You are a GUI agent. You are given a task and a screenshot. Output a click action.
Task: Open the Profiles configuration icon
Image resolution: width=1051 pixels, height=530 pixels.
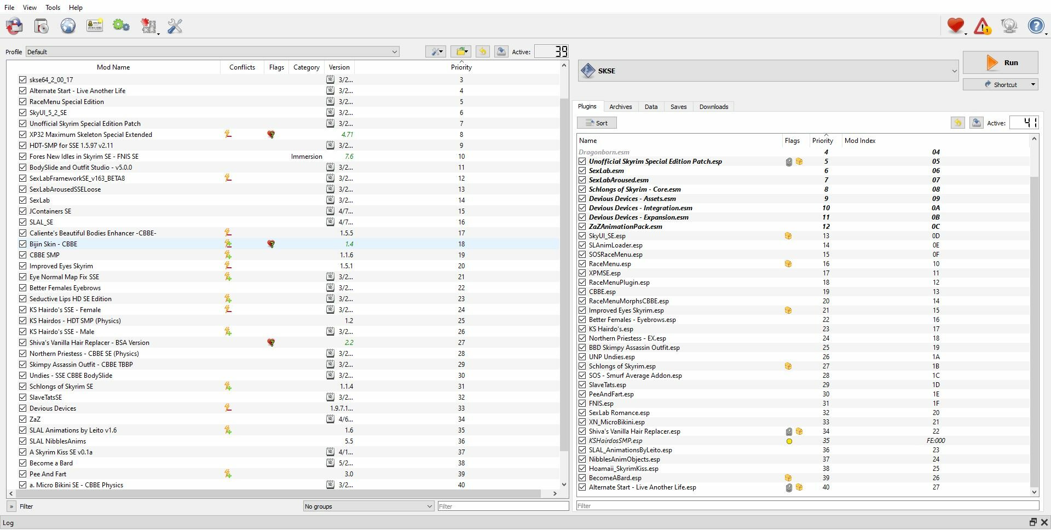pos(95,26)
